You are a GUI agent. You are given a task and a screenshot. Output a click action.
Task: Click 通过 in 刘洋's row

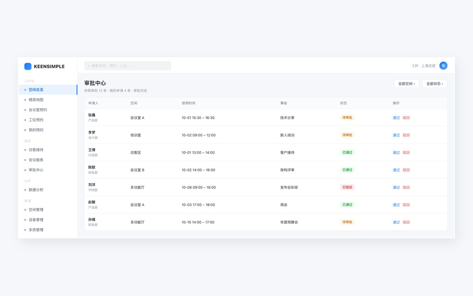point(396,187)
